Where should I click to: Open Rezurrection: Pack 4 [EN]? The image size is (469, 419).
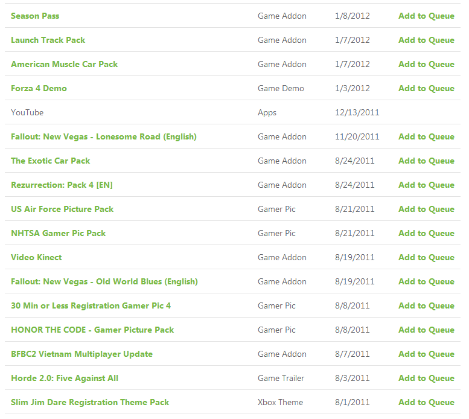point(62,185)
